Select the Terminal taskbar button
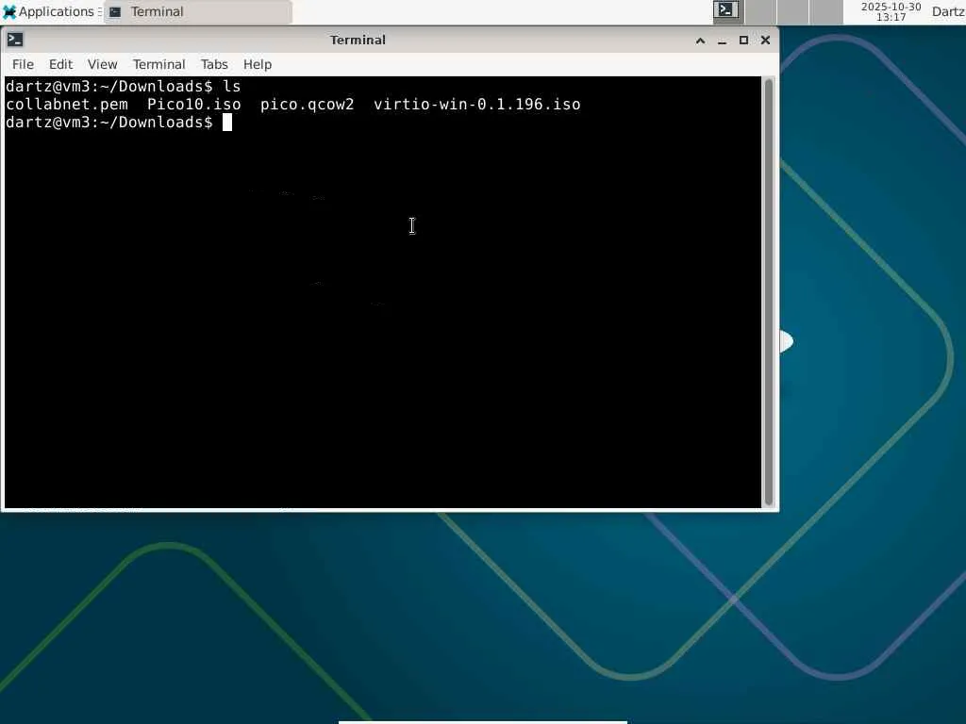This screenshot has height=724, width=966. (x=197, y=11)
